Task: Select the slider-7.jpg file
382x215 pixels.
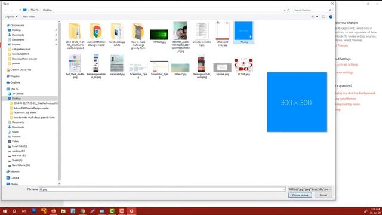Action: (180, 69)
